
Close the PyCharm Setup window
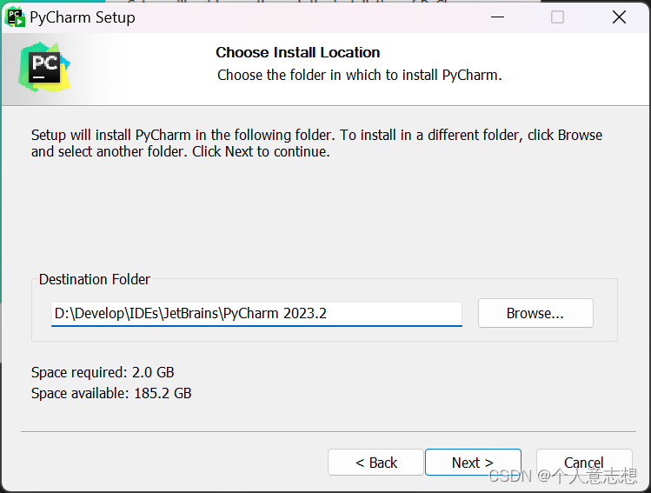(x=619, y=17)
